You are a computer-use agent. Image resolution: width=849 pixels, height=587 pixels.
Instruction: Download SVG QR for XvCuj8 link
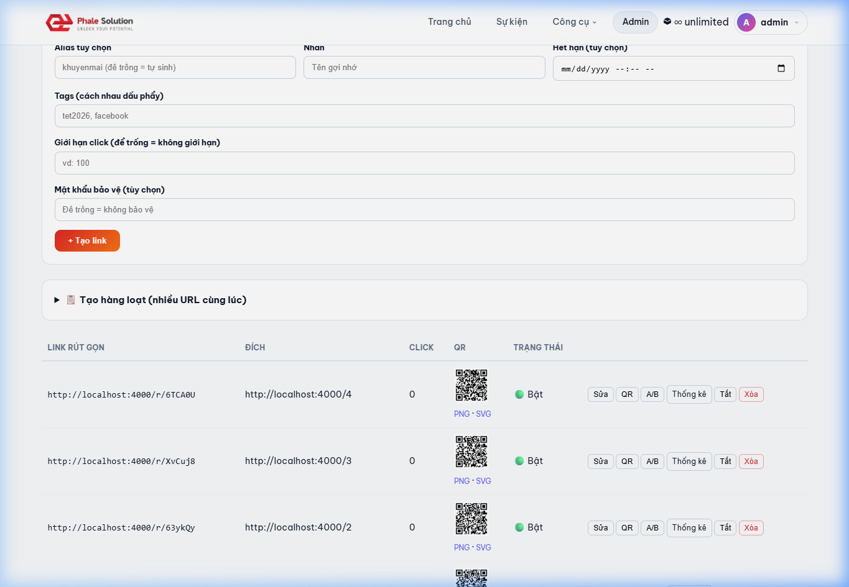(483, 481)
